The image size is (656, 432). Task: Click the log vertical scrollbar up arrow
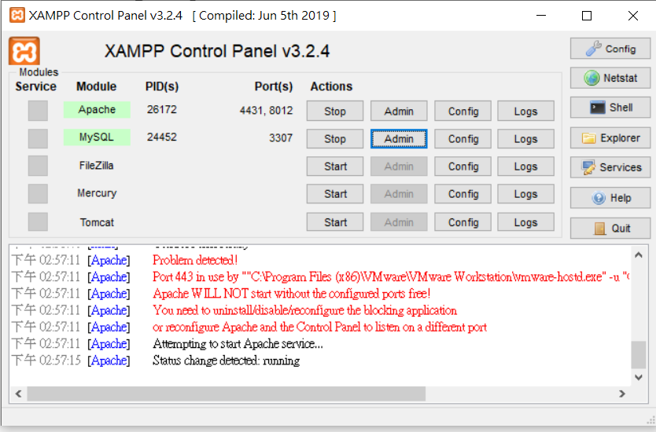639,254
